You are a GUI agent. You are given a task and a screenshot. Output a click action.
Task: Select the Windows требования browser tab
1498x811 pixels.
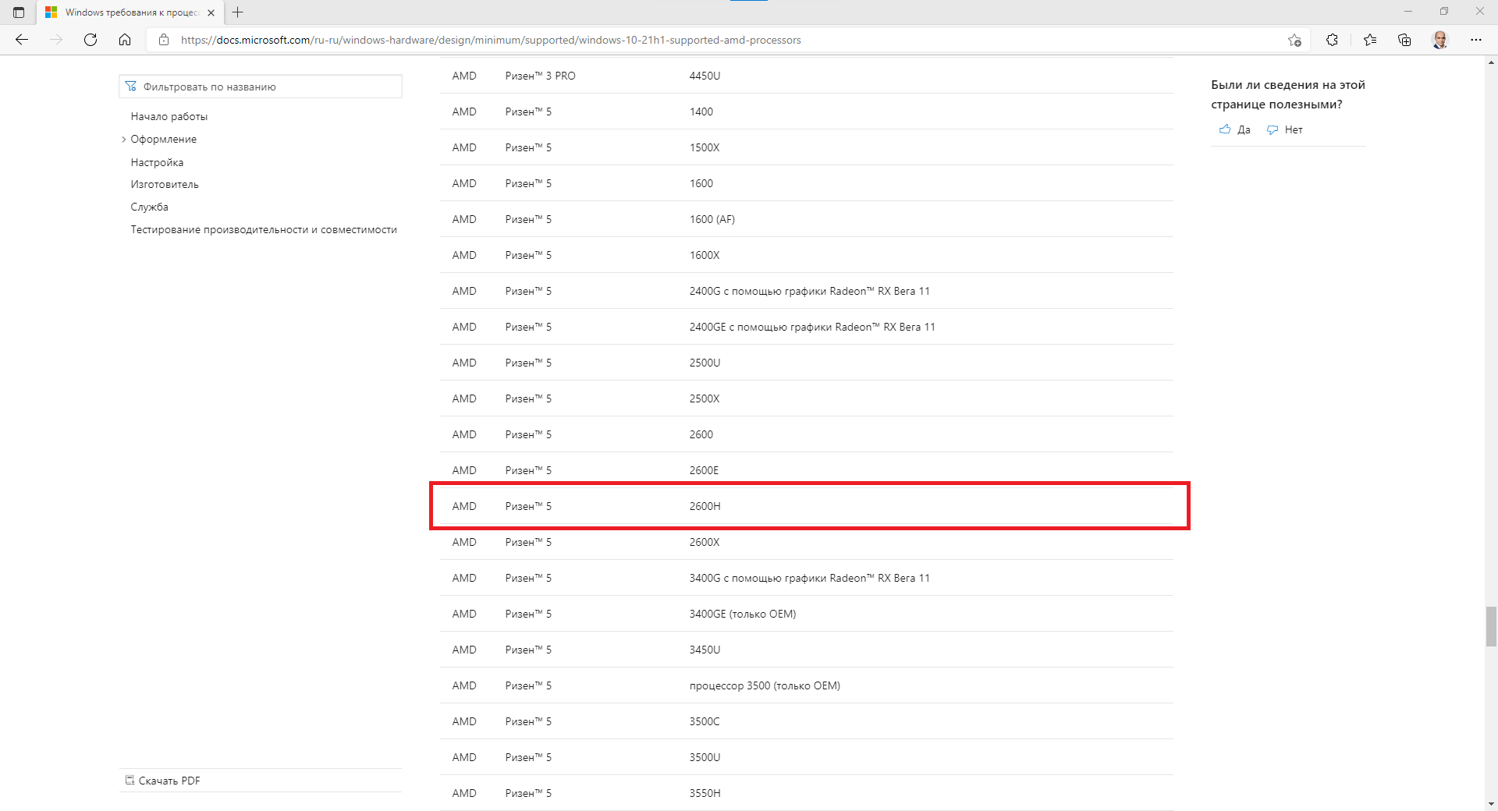[130, 12]
